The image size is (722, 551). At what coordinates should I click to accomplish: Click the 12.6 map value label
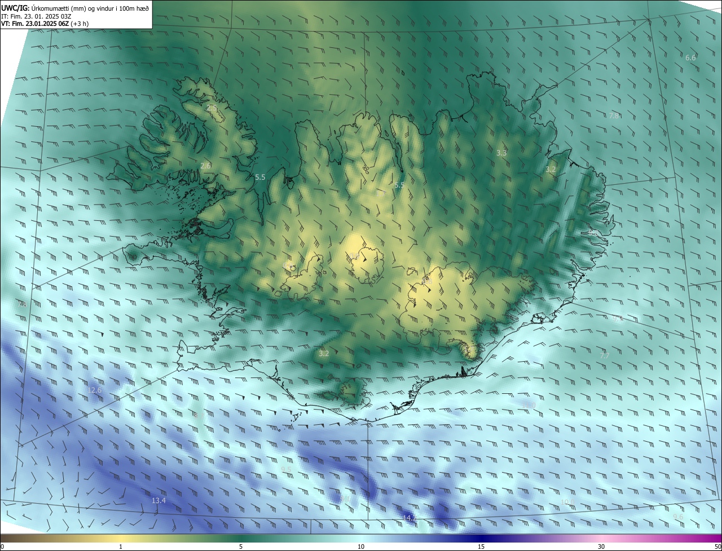pyautogui.click(x=94, y=390)
